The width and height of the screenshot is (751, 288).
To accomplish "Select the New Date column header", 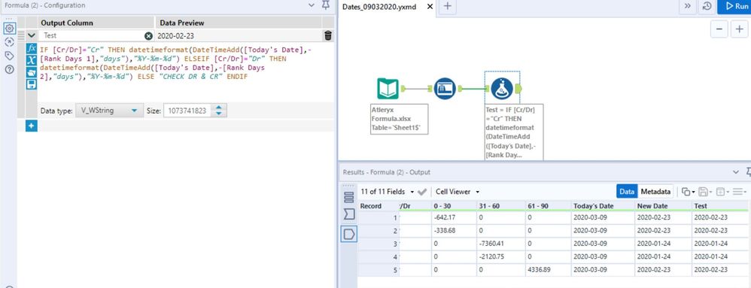I will click(x=664, y=206).
